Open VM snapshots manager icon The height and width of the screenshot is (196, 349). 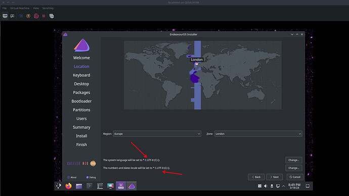point(52,16)
